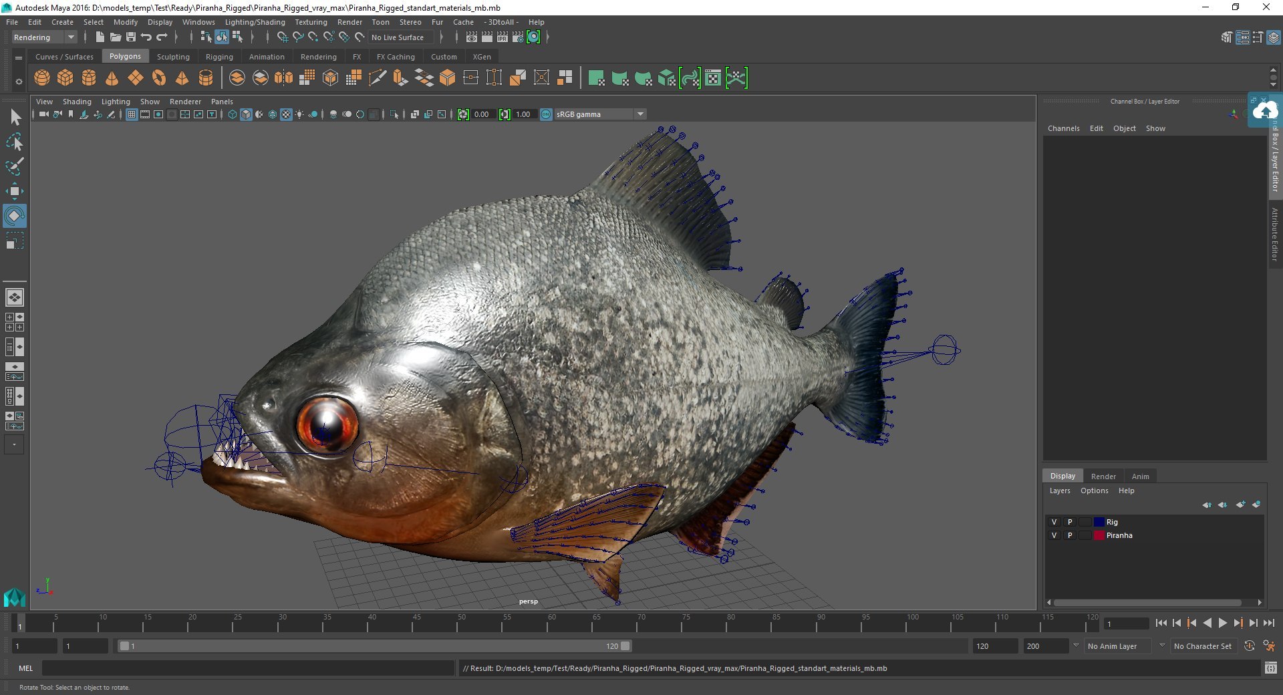Image resolution: width=1283 pixels, height=695 pixels.
Task: Toggle auto keyframe button
Action: (1250, 646)
